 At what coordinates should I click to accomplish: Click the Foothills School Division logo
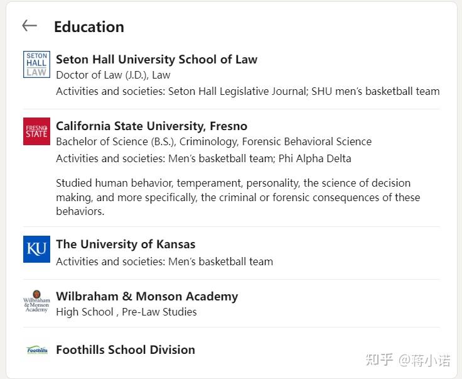pos(36,350)
